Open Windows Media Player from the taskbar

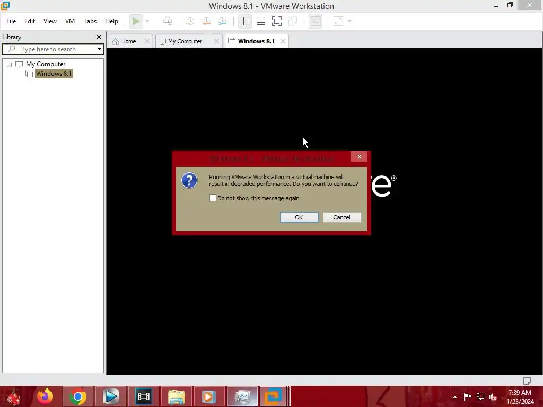(x=209, y=396)
